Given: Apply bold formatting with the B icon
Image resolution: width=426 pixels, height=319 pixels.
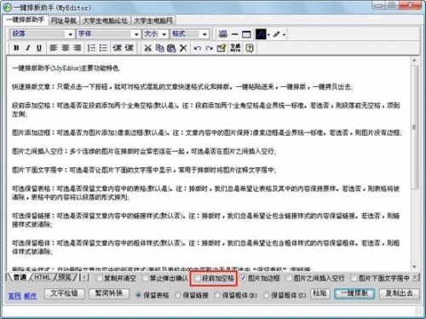Looking at the screenshot, I should click(16, 48).
